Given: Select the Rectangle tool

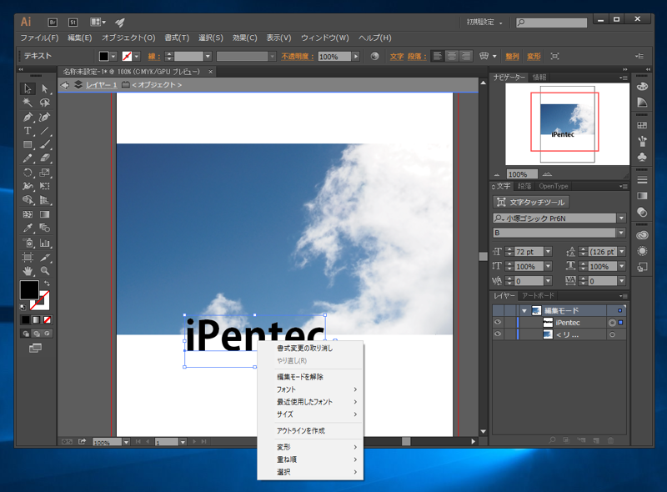Looking at the screenshot, I should [28, 145].
